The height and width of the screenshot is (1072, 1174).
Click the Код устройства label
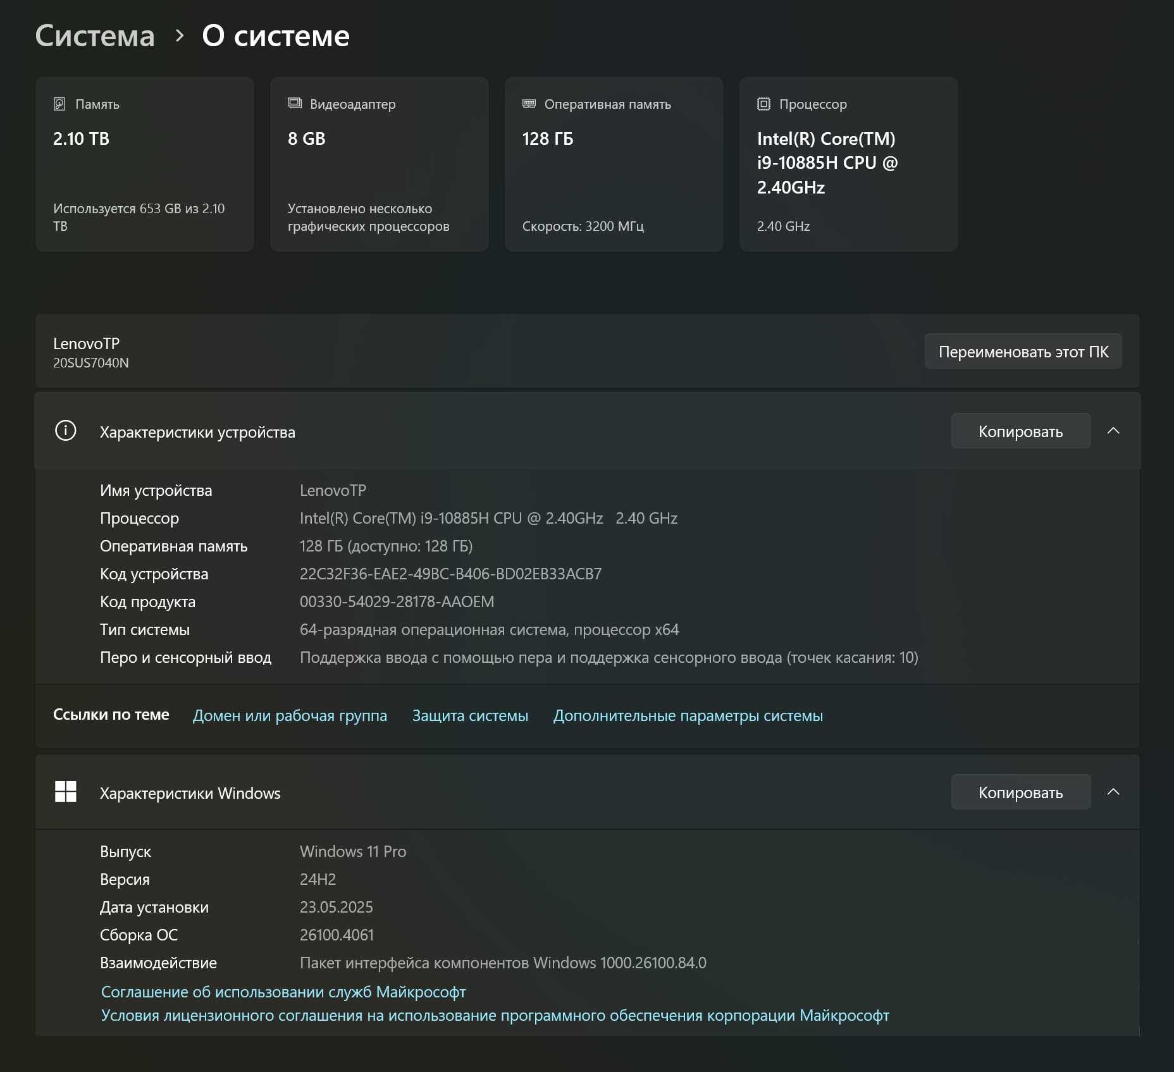point(154,574)
